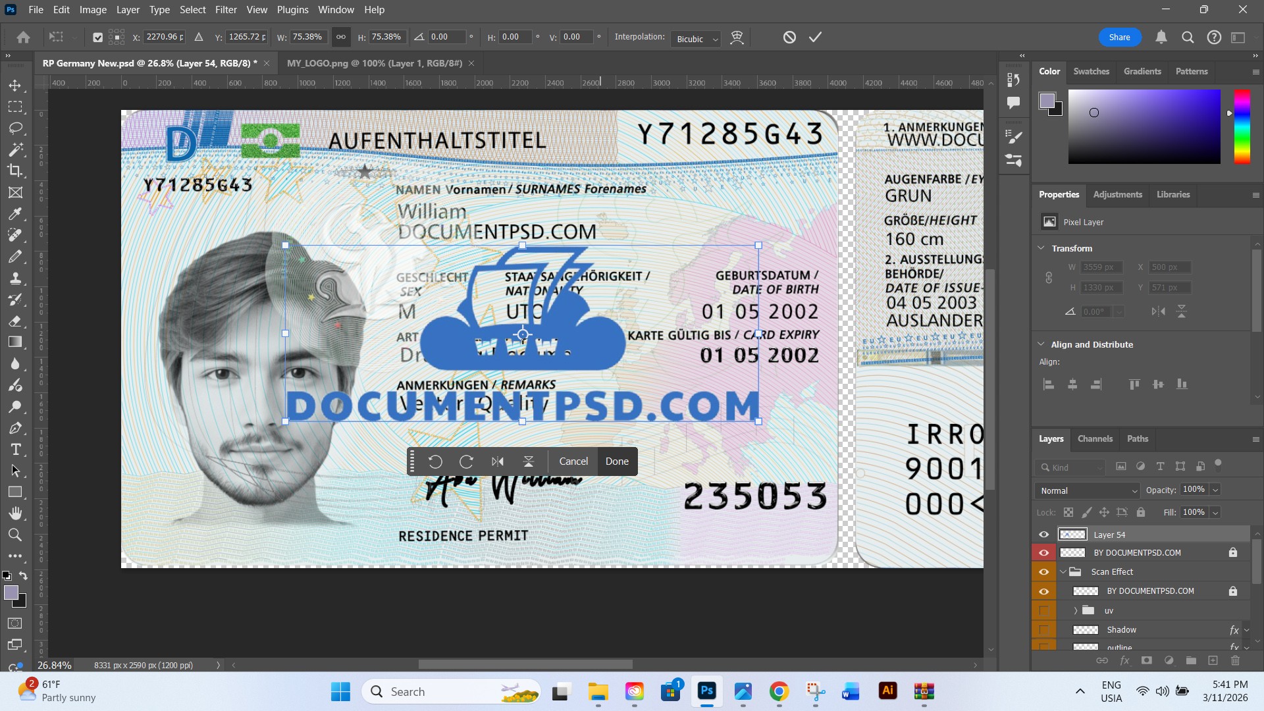Commit transform with checkmark icon
Image resolution: width=1264 pixels, height=711 pixels.
pos(815,37)
